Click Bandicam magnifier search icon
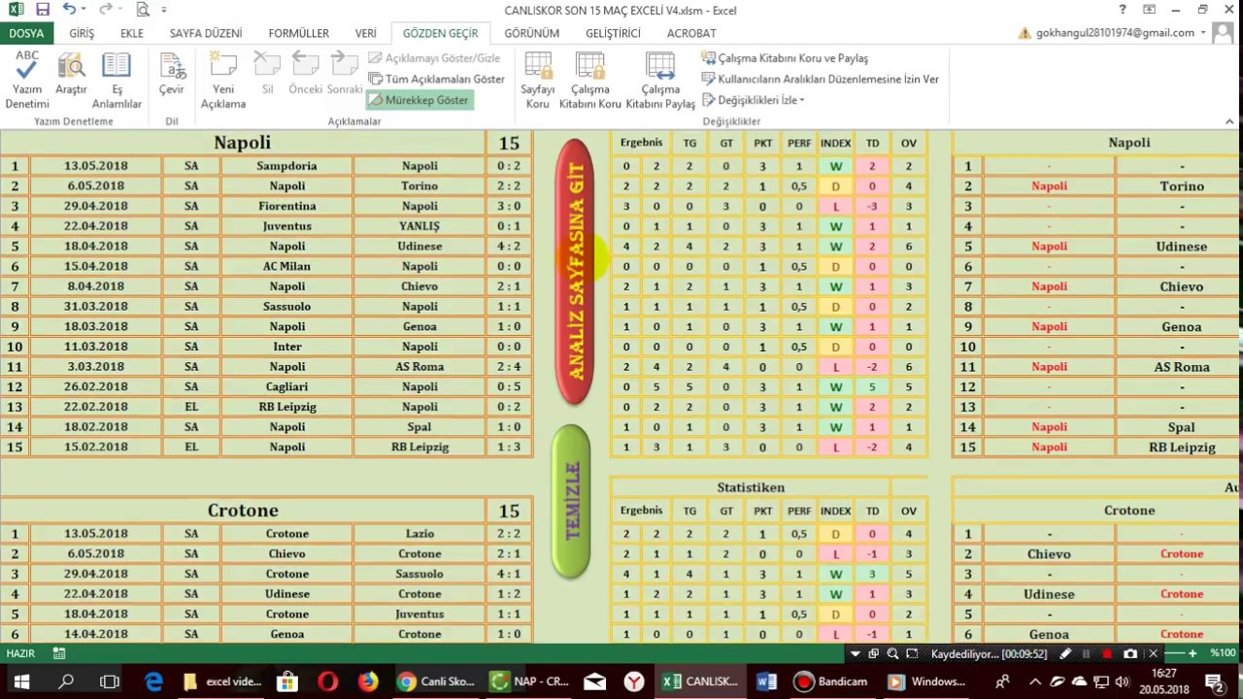This screenshot has width=1243, height=699. tap(893, 654)
